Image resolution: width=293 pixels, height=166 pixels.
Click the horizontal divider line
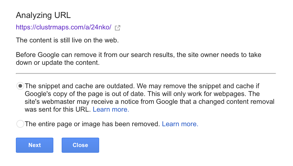146,74
